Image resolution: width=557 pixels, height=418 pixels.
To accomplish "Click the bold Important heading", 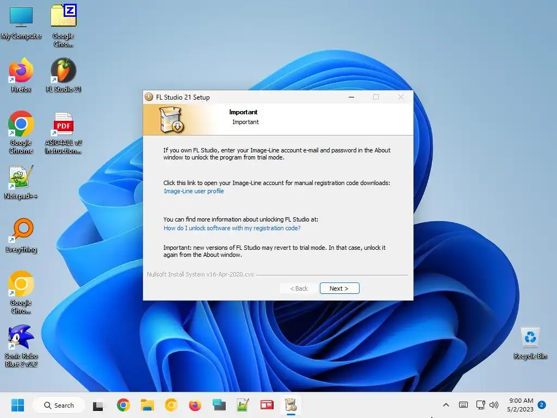I will (243, 112).
